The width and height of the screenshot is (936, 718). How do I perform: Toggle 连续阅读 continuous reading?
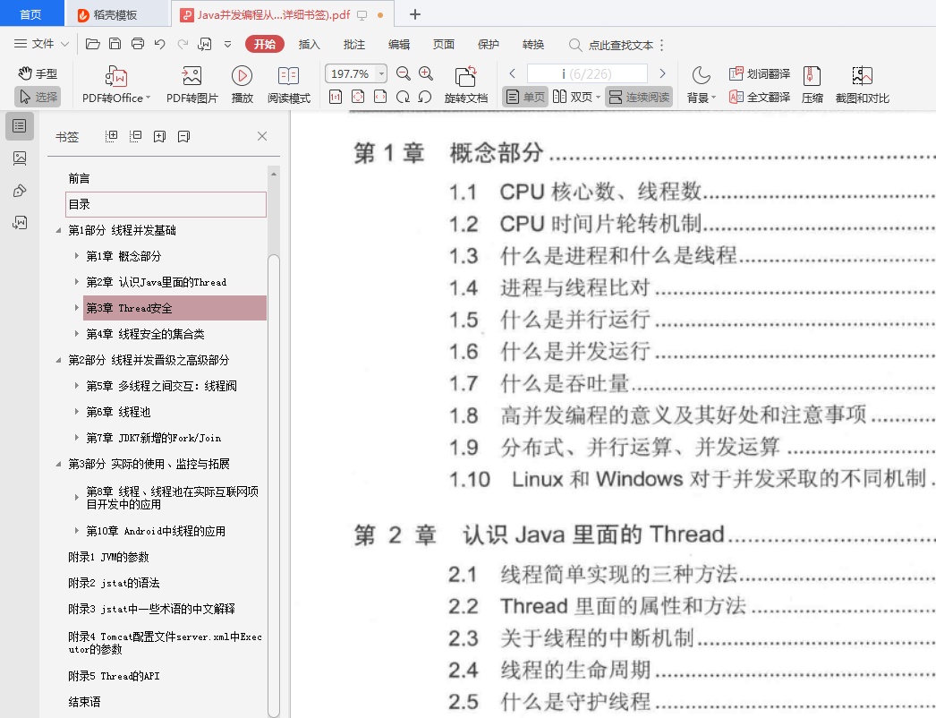pos(639,97)
